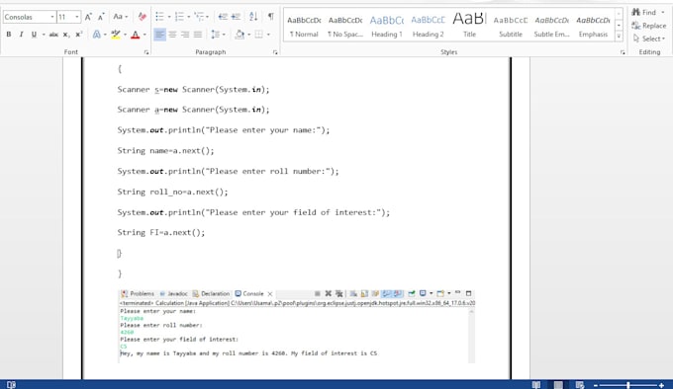Apply the Heading 1 style

387,26
